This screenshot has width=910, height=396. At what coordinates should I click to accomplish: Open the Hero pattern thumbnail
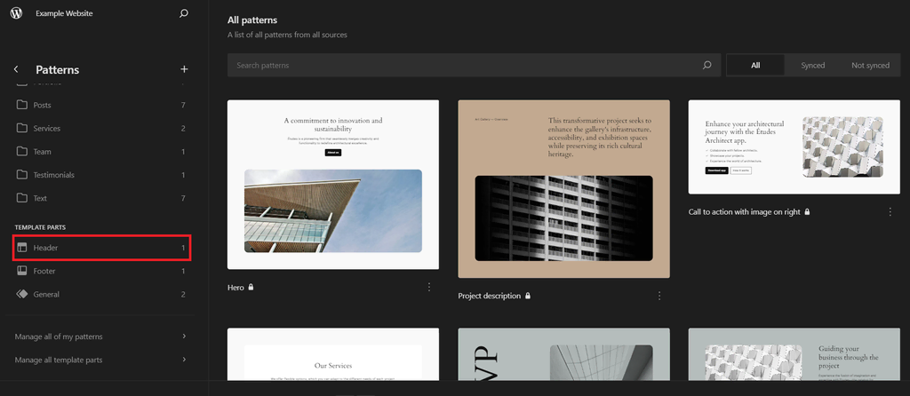[x=333, y=185]
